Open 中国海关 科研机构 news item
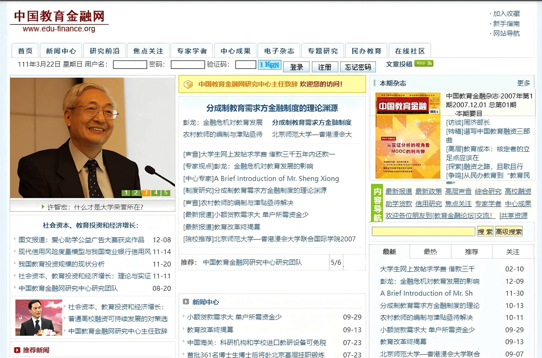 coord(257,342)
